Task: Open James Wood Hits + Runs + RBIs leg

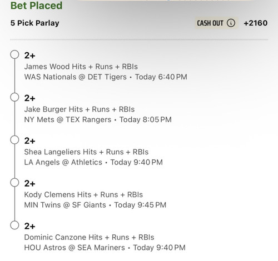Action: pyautogui.click(x=81, y=67)
